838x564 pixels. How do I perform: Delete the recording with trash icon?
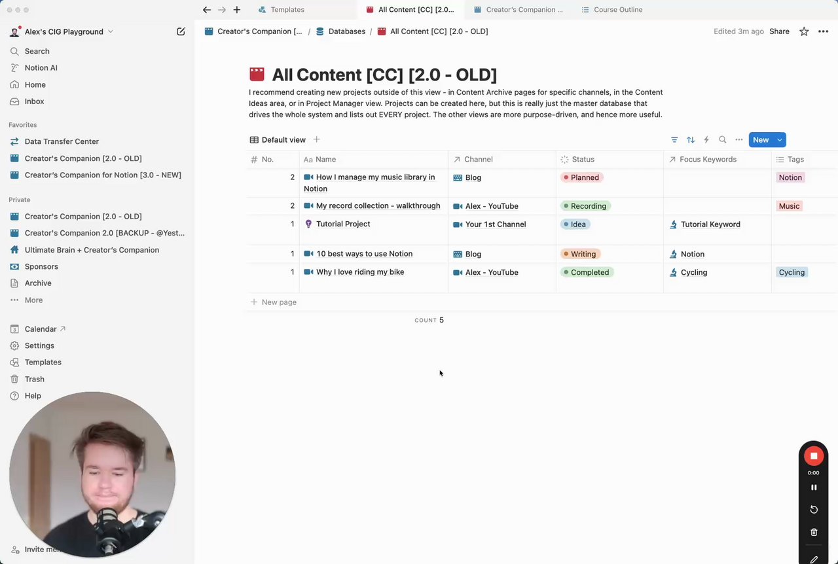tap(814, 533)
